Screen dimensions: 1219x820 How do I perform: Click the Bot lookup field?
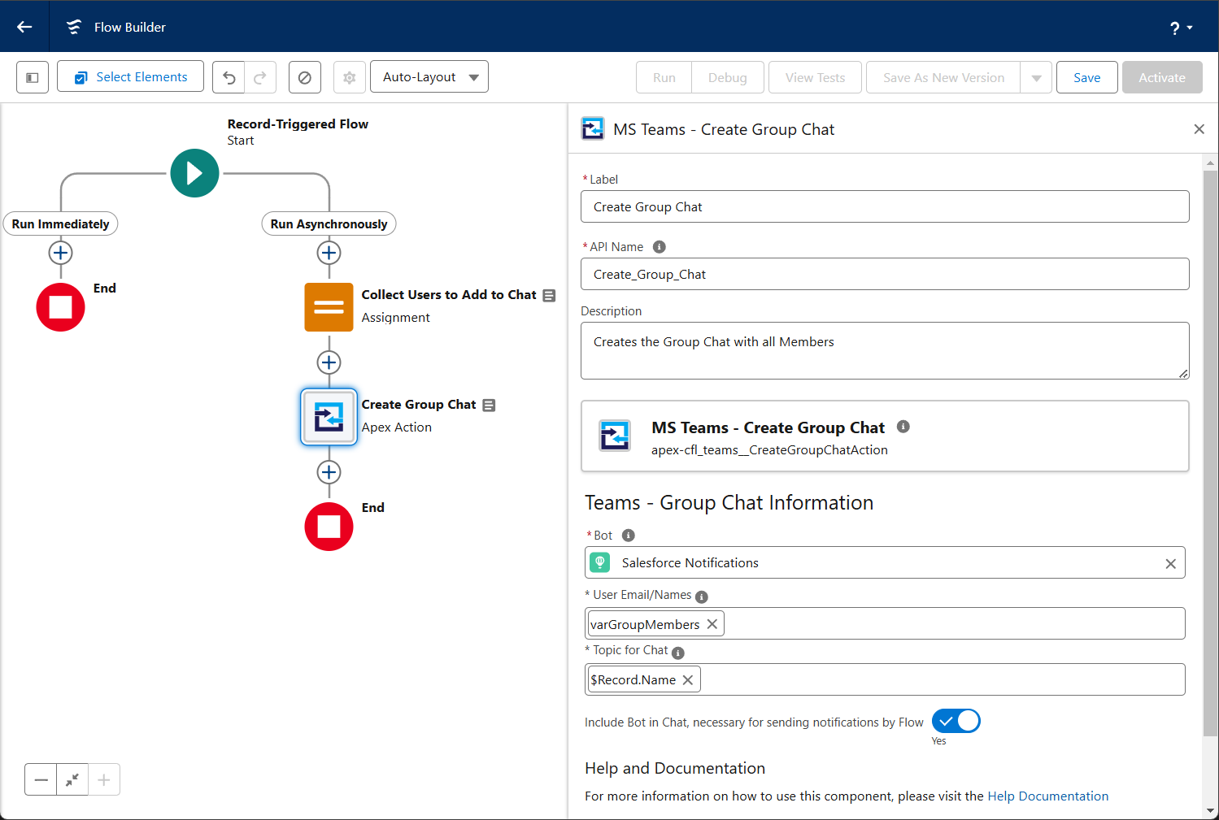pyautogui.click(x=885, y=562)
